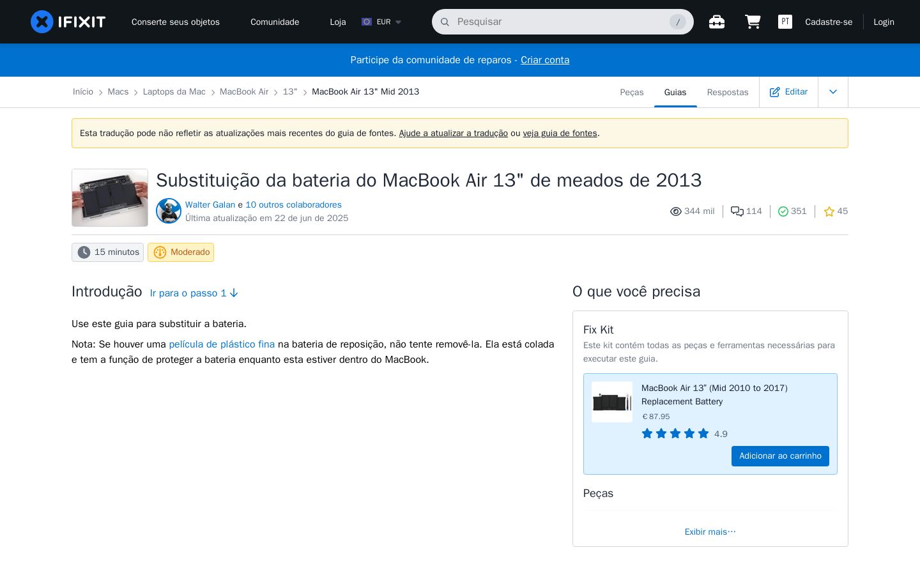920x575 pixels.
Task: Click the Login link
Action: point(884,22)
